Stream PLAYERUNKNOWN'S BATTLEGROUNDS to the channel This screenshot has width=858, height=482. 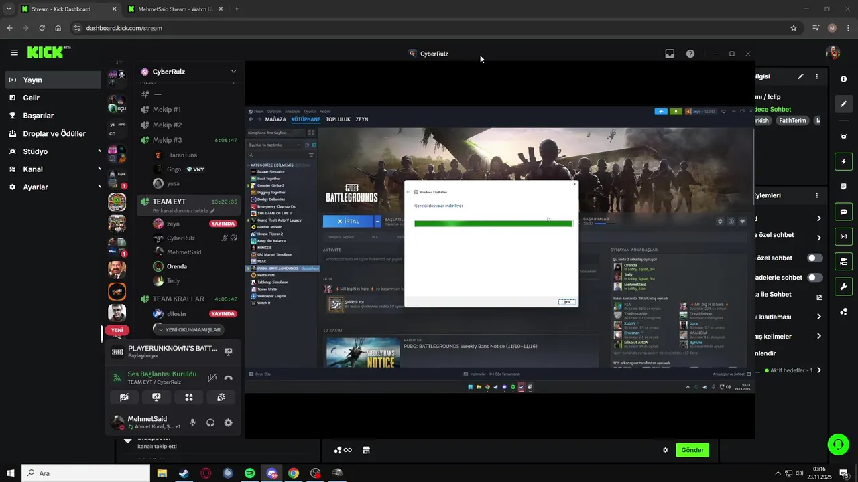pos(229,351)
